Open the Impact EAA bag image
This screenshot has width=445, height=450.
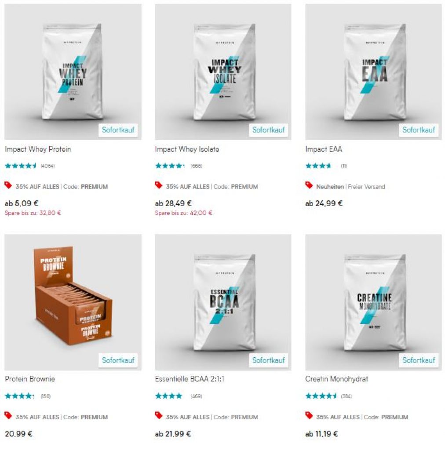click(373, 72)
